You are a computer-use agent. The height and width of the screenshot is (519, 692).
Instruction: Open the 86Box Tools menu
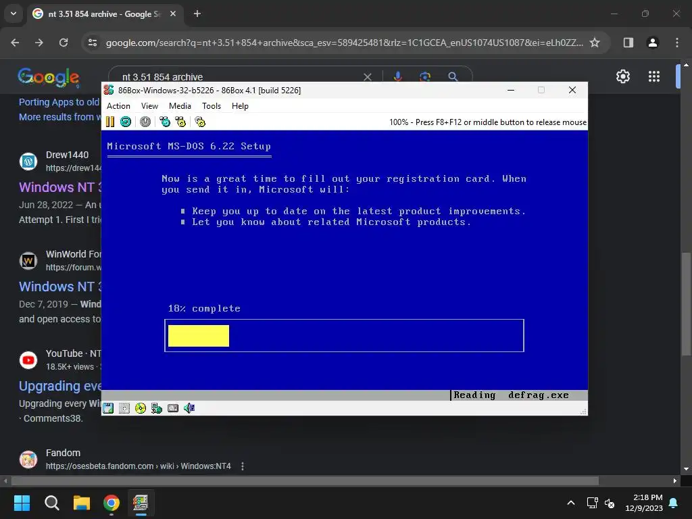[x=212, y=106]
